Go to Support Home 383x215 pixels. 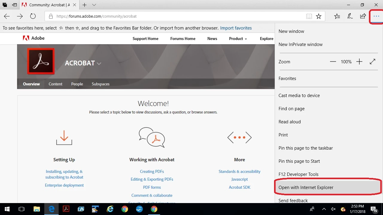[145, 39]
